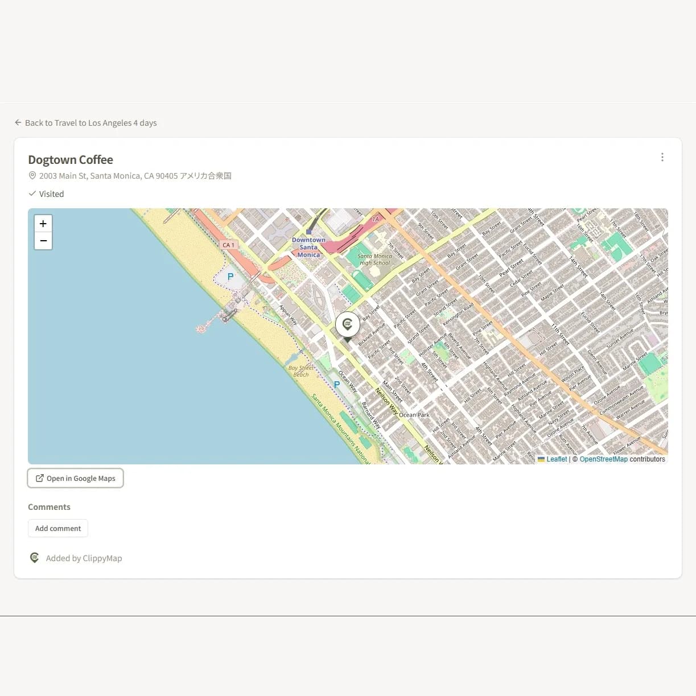Open the card actions dropdown at top right
This screenshot has width=696, height=696.
point(662,157)
